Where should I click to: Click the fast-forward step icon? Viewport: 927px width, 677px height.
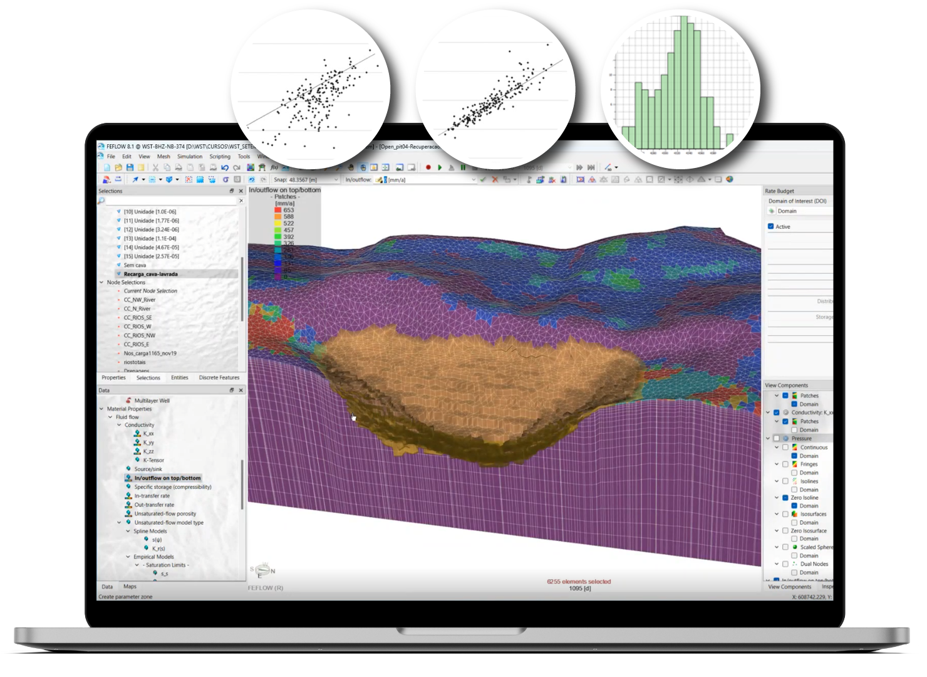[x=579, y=167]
